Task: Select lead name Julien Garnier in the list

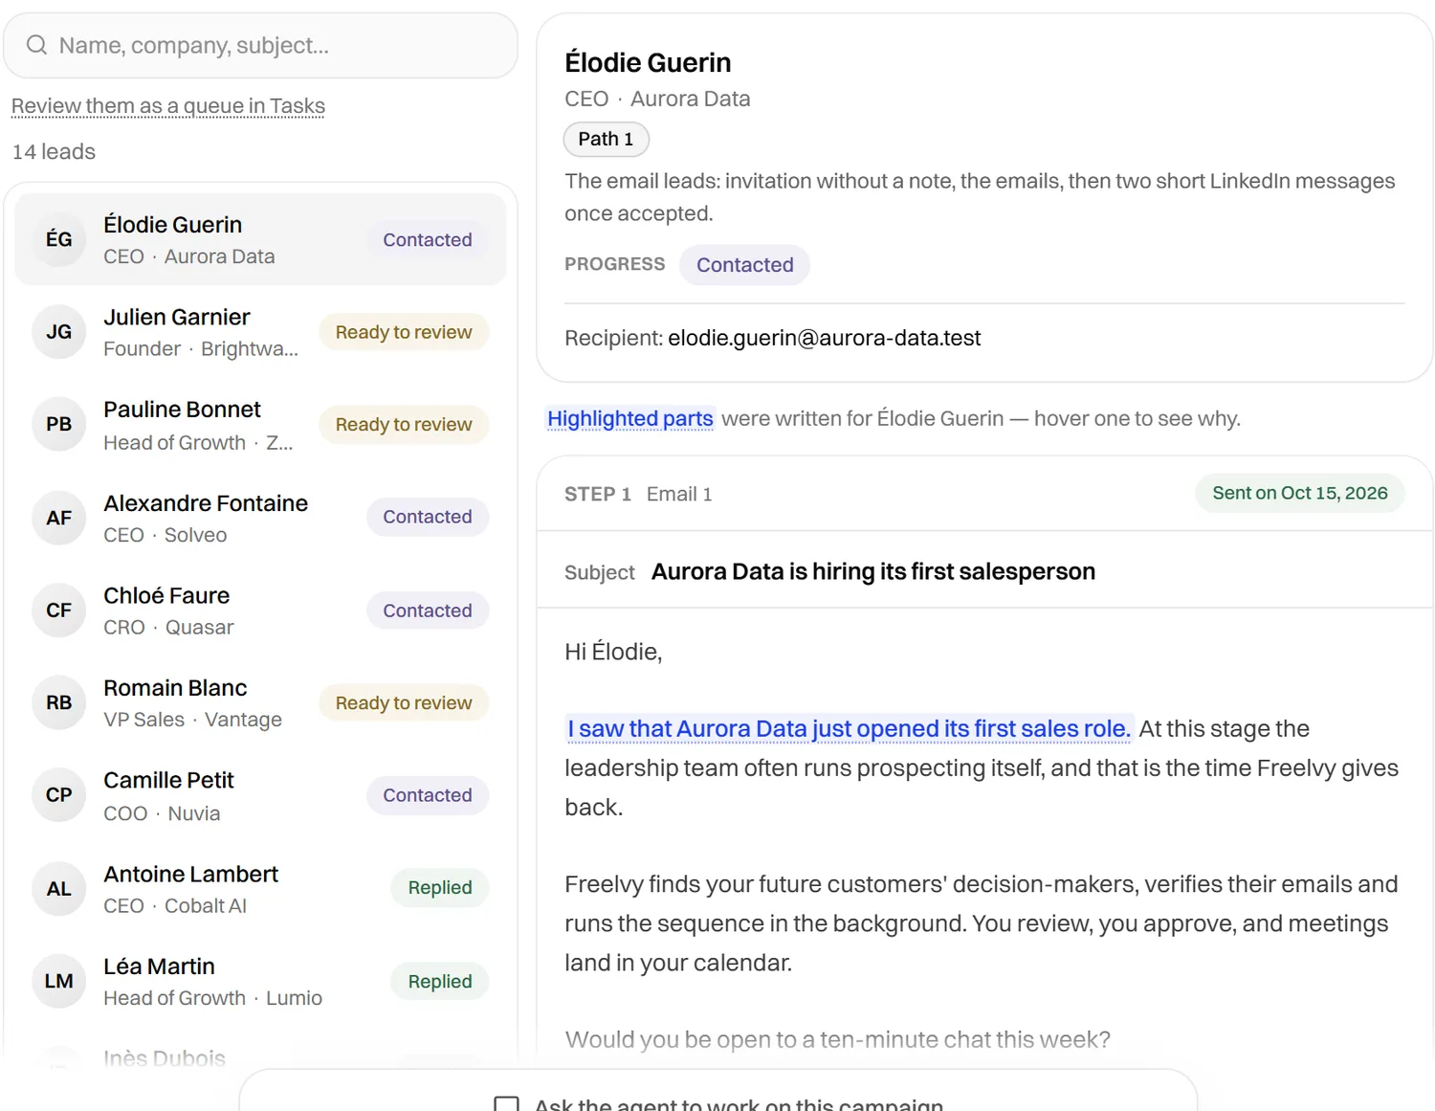Action: (177, 317)
